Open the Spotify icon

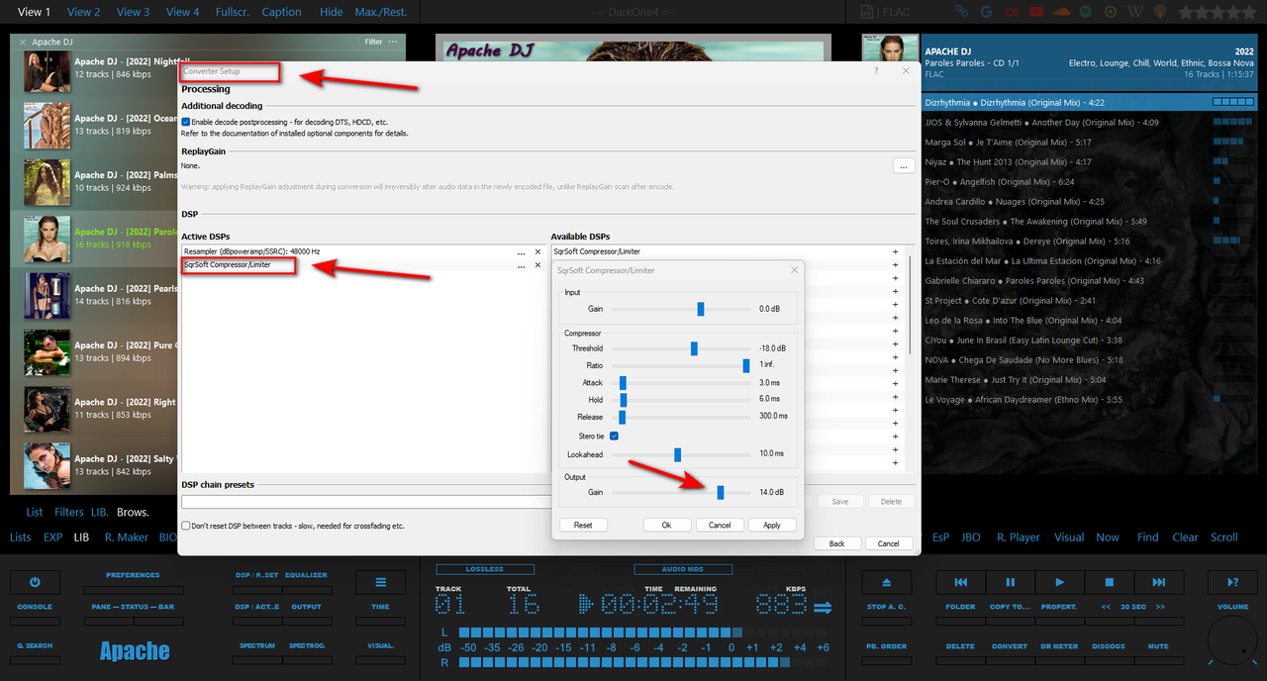click(1086, 12)
